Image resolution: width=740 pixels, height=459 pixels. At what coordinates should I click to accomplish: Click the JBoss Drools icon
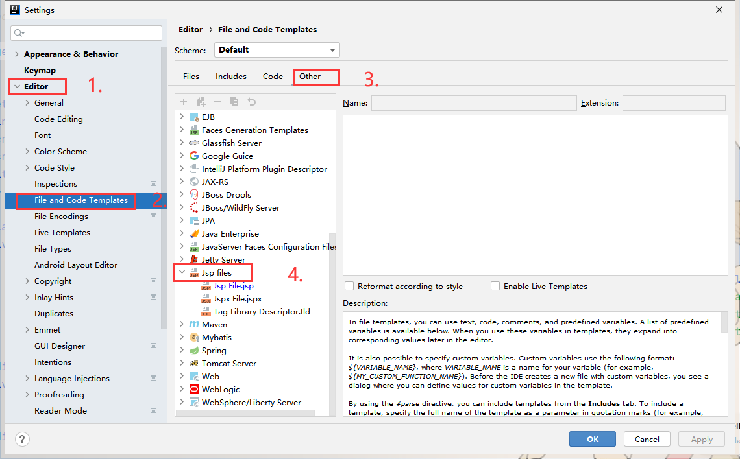pos(194,194)
